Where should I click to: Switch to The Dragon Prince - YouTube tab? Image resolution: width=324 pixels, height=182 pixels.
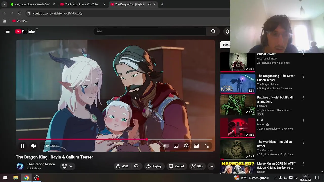pos(82,4)
